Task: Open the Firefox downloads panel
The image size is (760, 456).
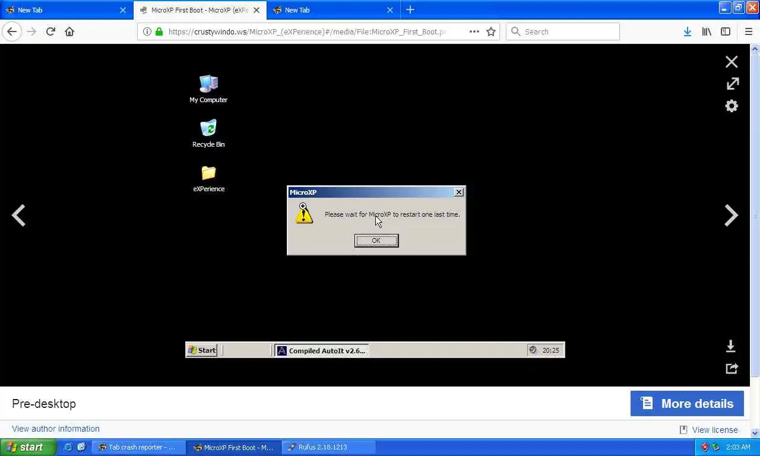Action: click(x=687, y=31)
